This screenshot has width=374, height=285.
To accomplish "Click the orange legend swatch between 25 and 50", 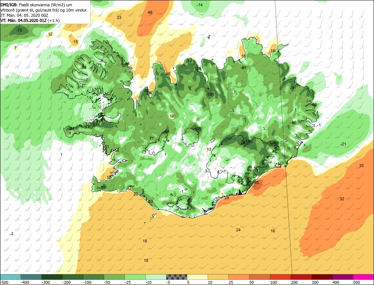I will [239, 277].
